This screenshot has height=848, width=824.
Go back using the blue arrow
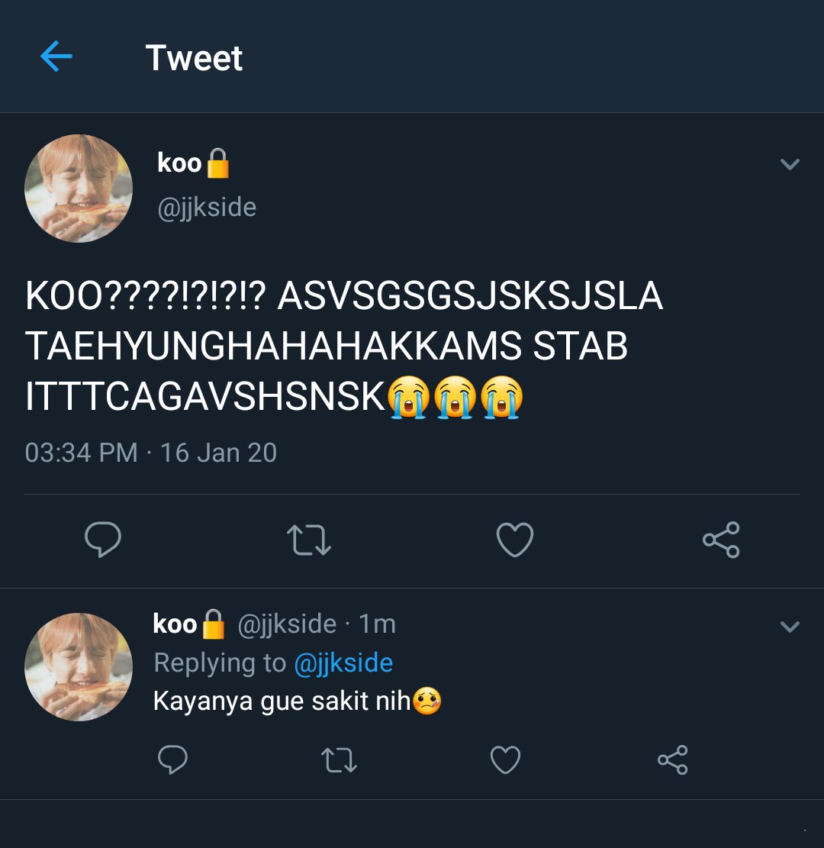coord(56,56)
